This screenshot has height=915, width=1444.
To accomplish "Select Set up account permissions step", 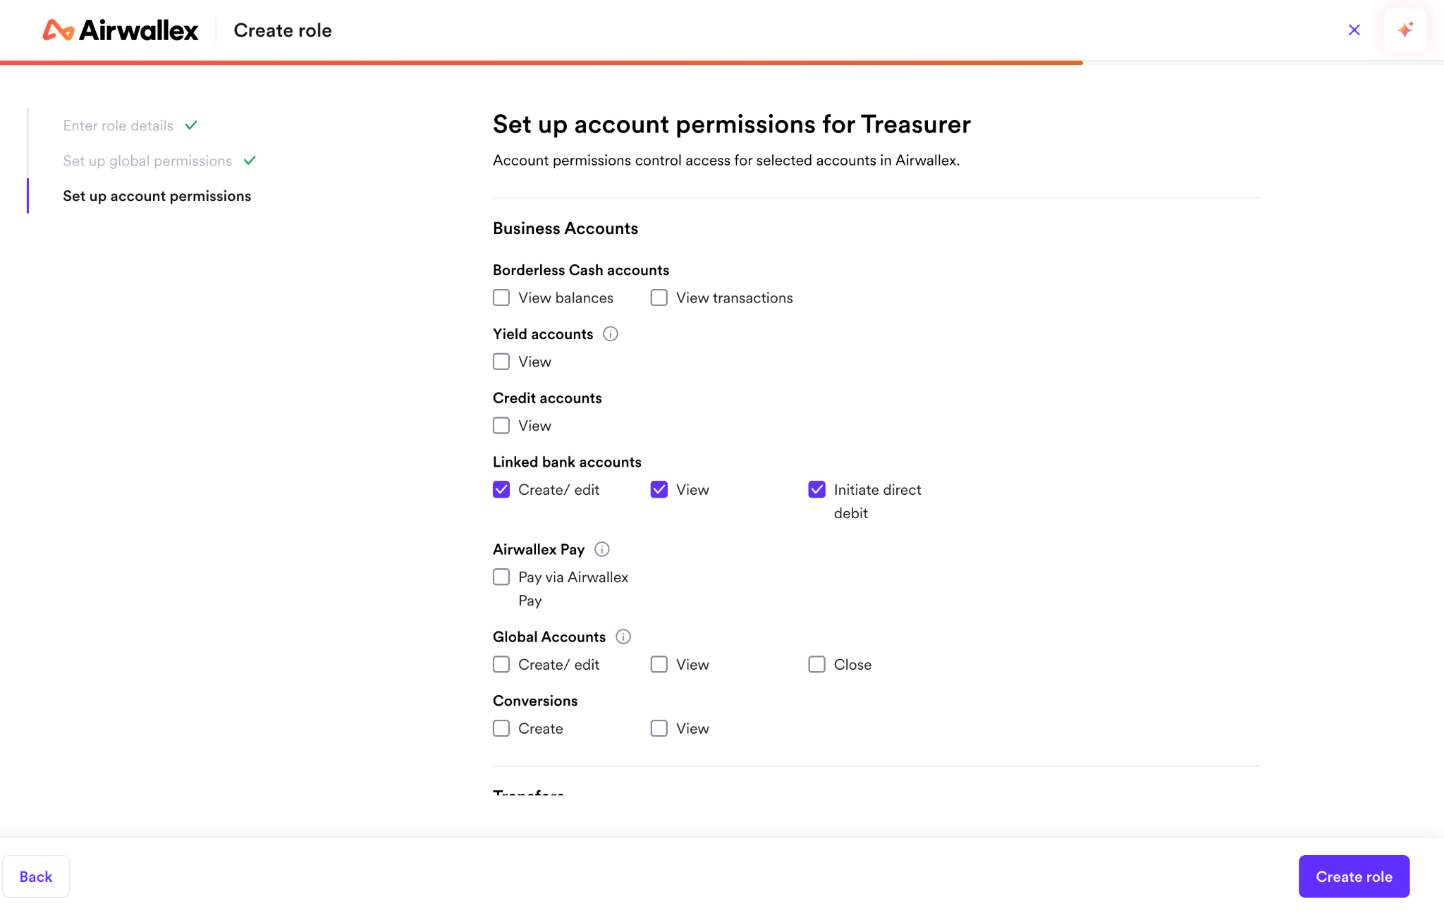I will (x=157, y=196).
